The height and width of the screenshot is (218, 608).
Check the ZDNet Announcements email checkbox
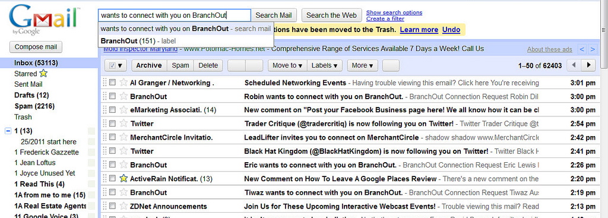coord(112,206)
